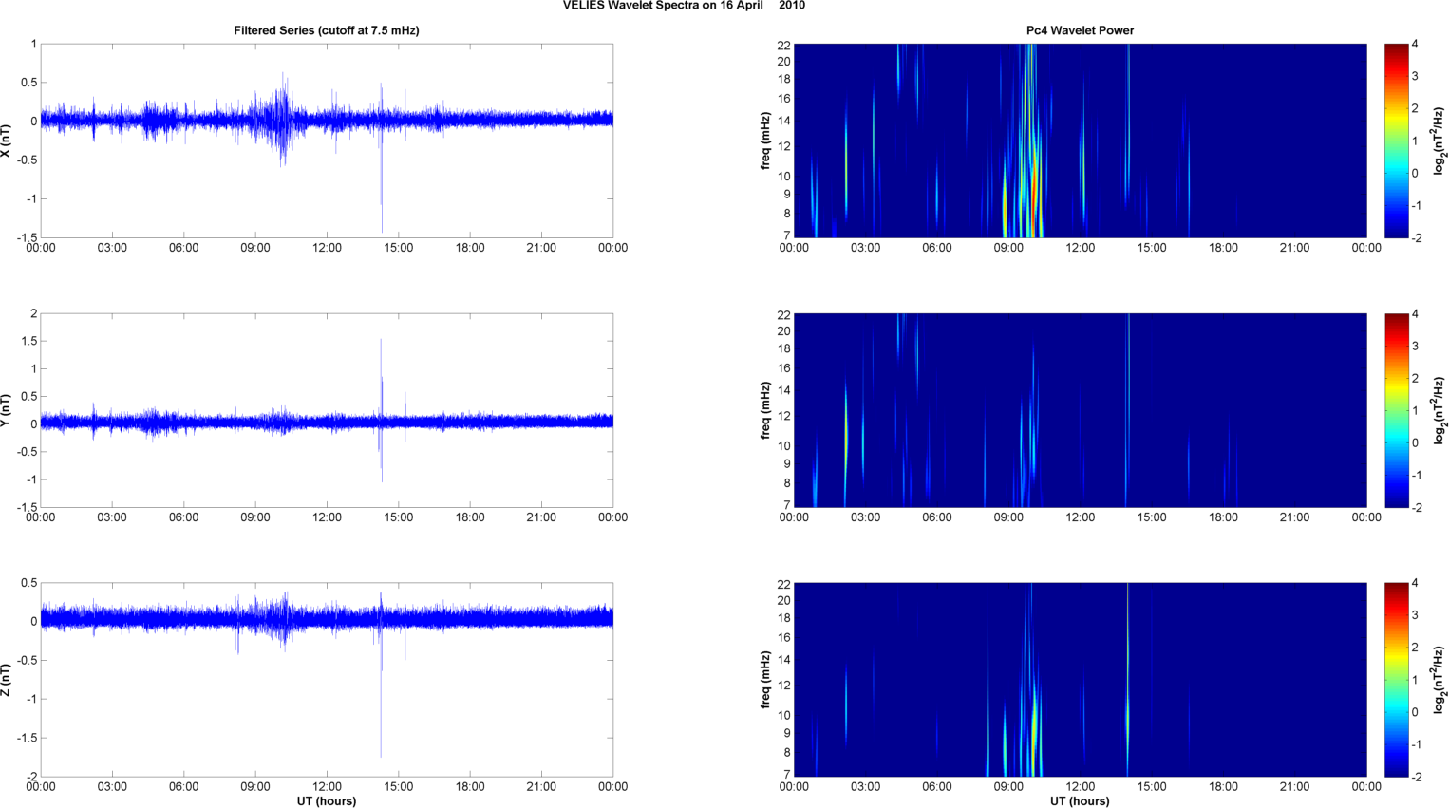The height and width of the screenshot is (808, 1449).
Task: Click the UT (hours) label under Z series
Action: tap(326, 800)
